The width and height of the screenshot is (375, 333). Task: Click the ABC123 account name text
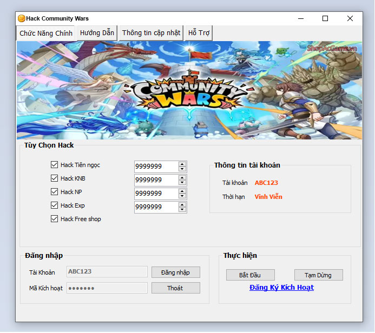coord(266,183)
